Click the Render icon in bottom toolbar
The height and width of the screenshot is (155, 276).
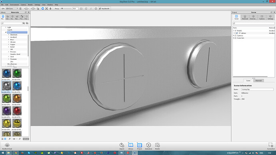(x=157, y=146)
